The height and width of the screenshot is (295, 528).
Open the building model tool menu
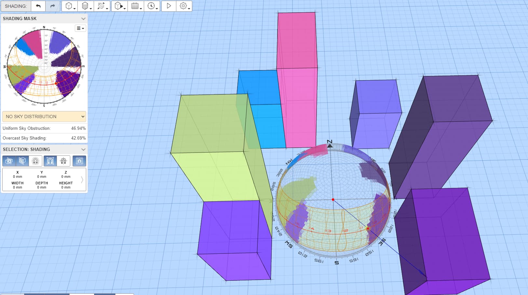pos(86,6)
